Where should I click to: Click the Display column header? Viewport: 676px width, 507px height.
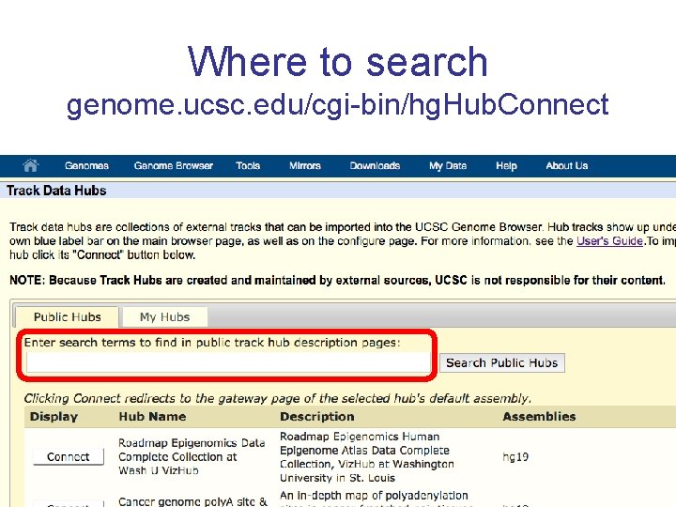(54, 417)
